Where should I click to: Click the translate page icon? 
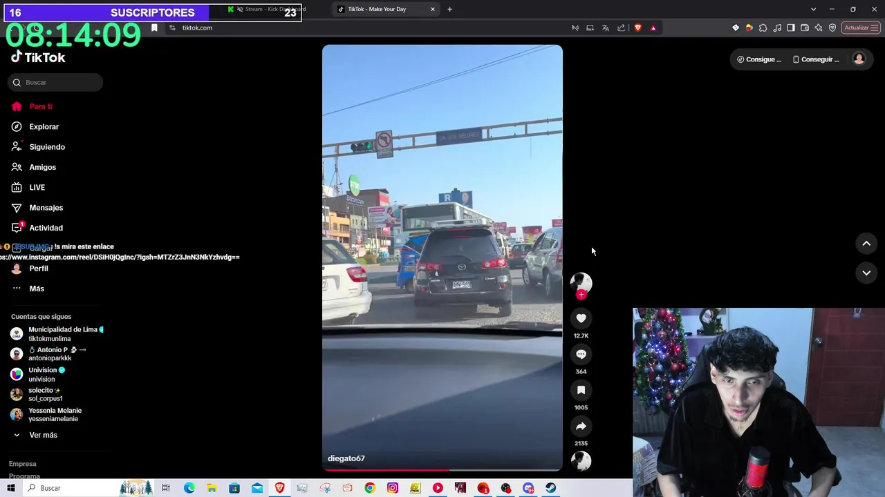tap(606, 28)
